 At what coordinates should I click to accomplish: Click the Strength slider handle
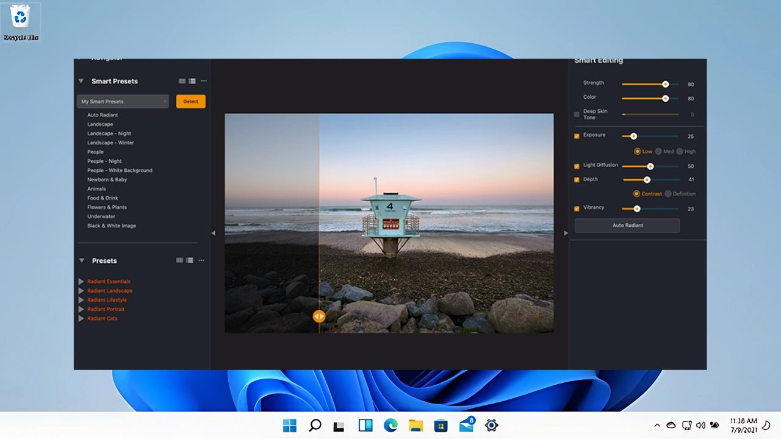click(666, 84)
